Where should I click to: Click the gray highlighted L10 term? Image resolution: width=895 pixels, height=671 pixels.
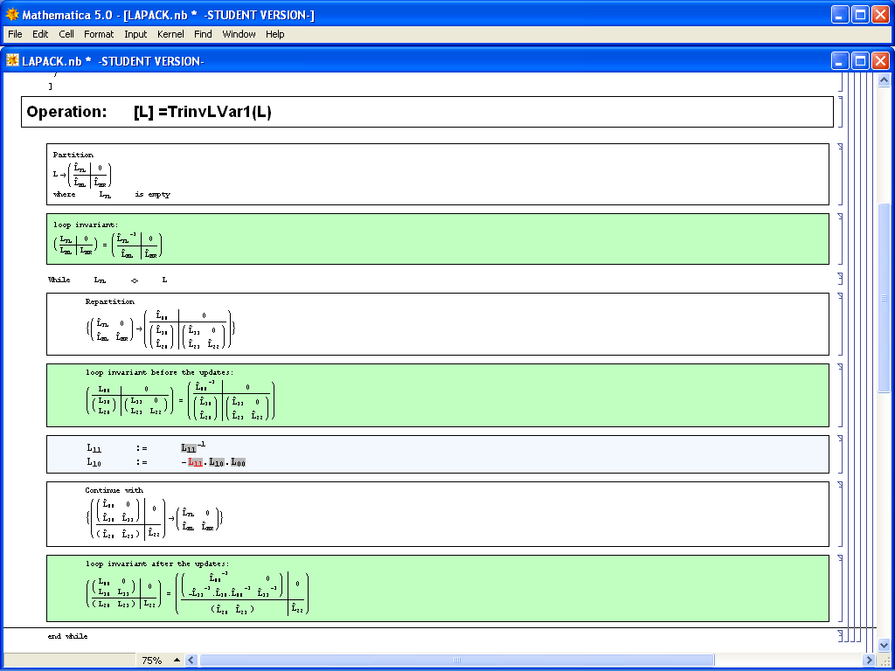(217, 463)
